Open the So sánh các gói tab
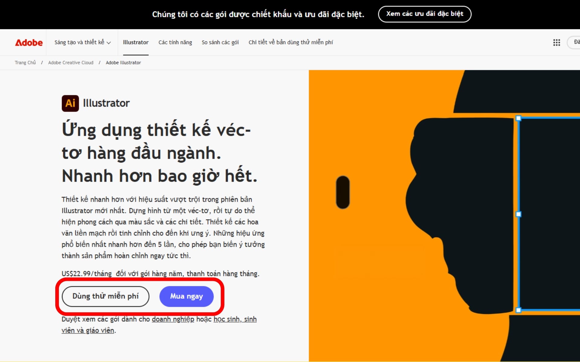The image size is (580, 362). point(220,43)
